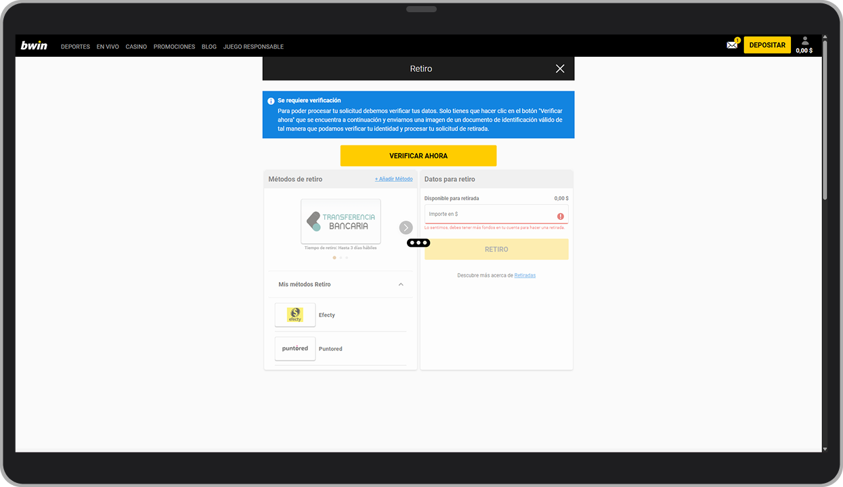843x487 pixels.
Task: Click the red error icon in the amount field
Action: 561,215
